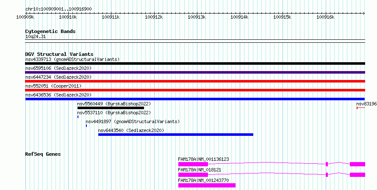Open variant label nsv552051 (Cooper2011)

53,86
